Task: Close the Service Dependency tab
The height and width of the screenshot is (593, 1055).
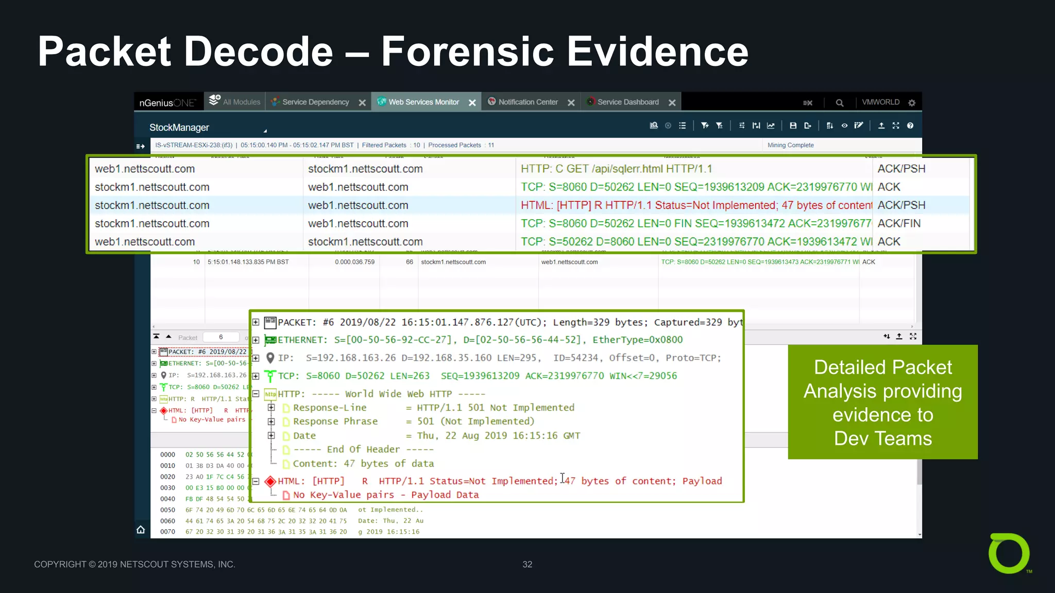Action: pyautogui.click(x=362, y=103)
